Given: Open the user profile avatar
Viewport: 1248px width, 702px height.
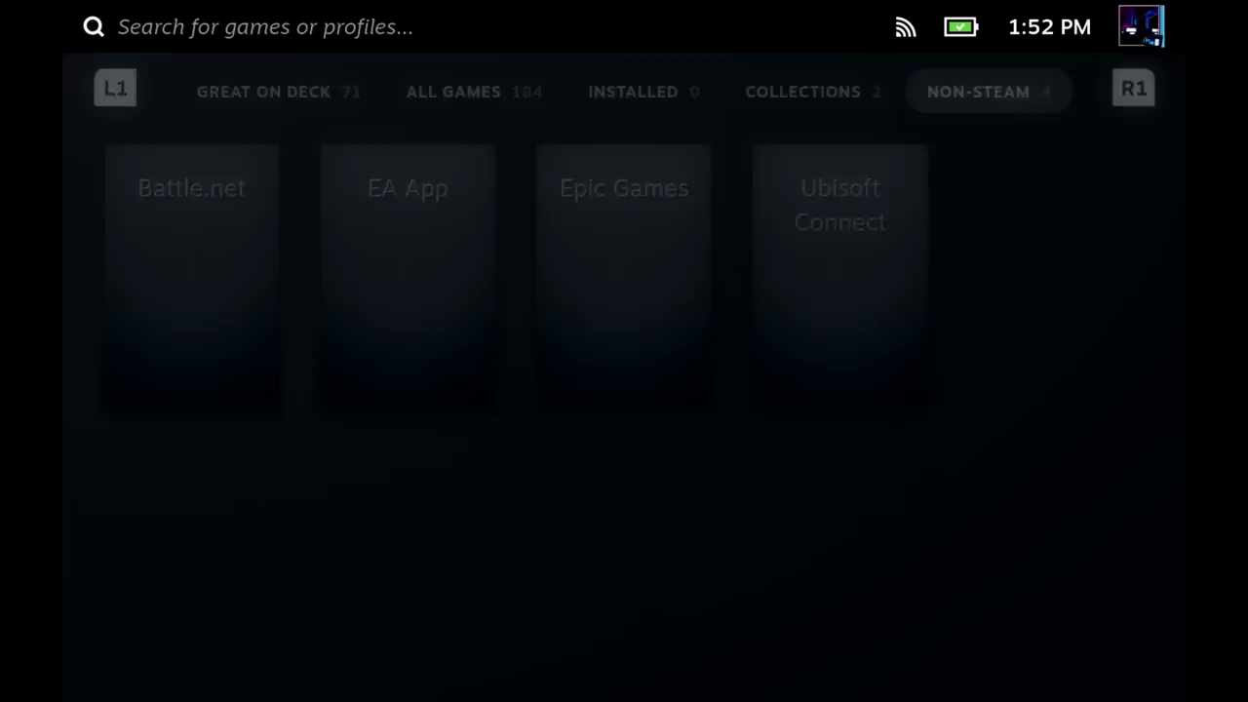Looking at the screenshot, I should click(1142, 26).
